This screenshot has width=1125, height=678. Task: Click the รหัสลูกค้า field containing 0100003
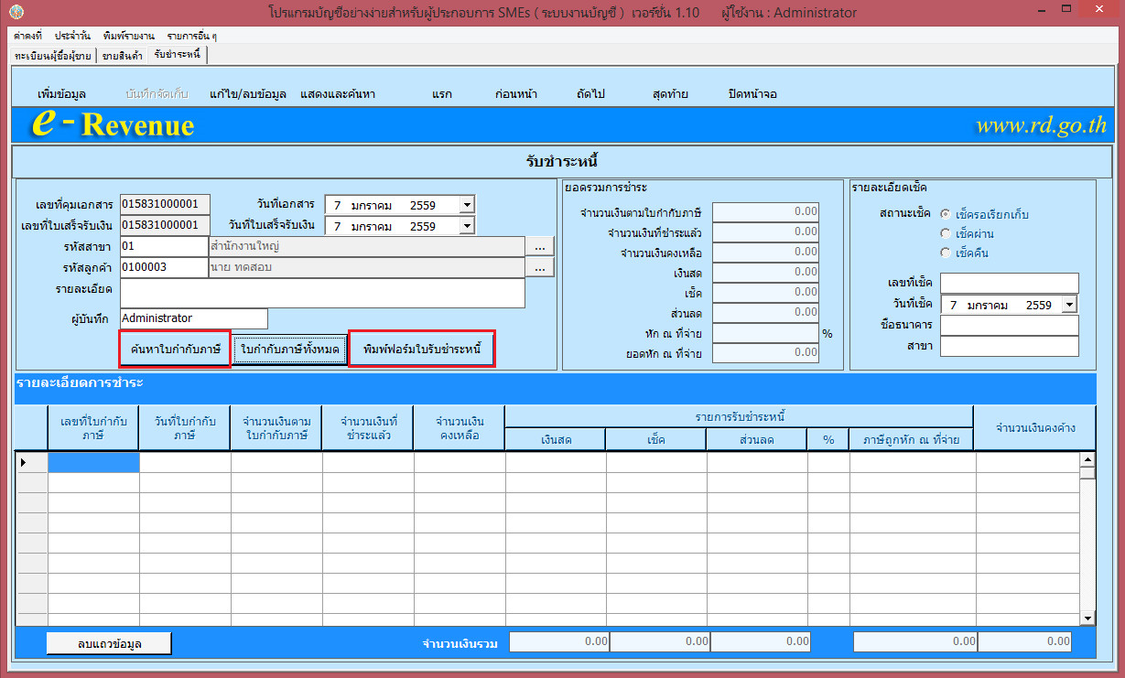click(164, 267)
